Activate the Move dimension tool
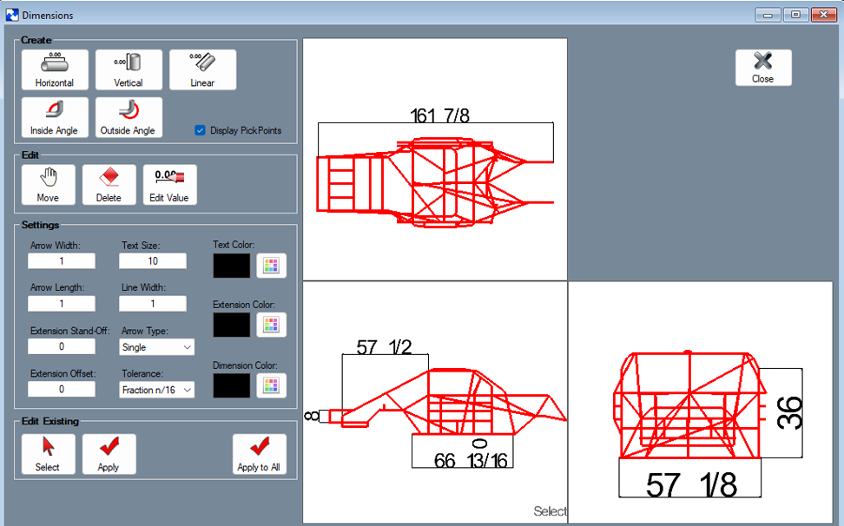 (48, 185)
